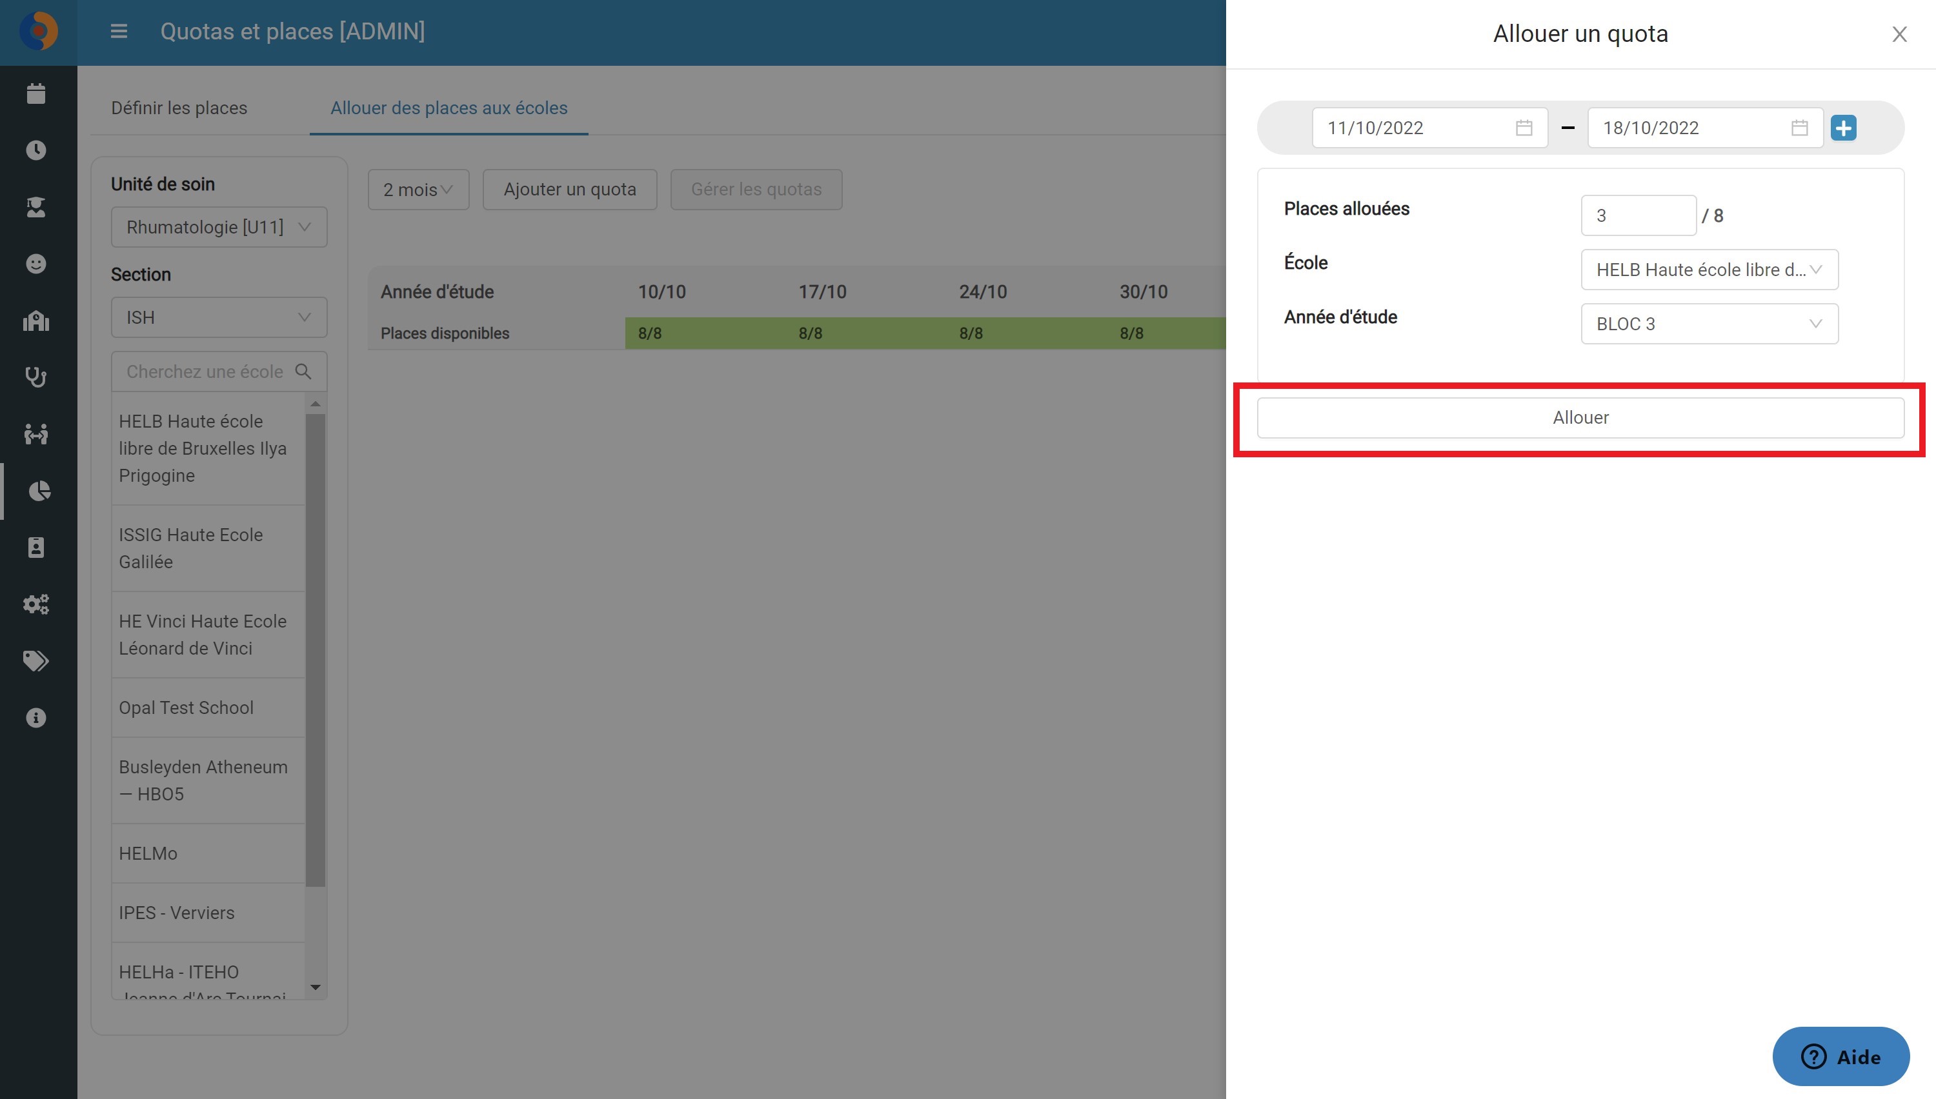Screen dimensions: 1936x1099
Task: Click the Gérer les quotas button
Action: pos(756,190)
